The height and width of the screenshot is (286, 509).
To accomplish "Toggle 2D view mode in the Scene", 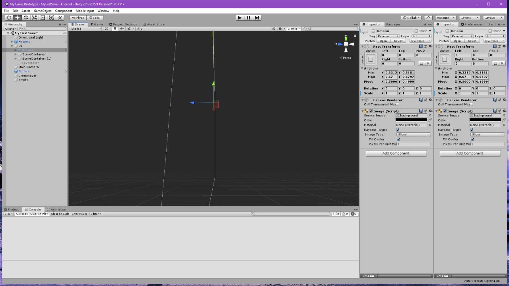I will (x=106, y=29).
